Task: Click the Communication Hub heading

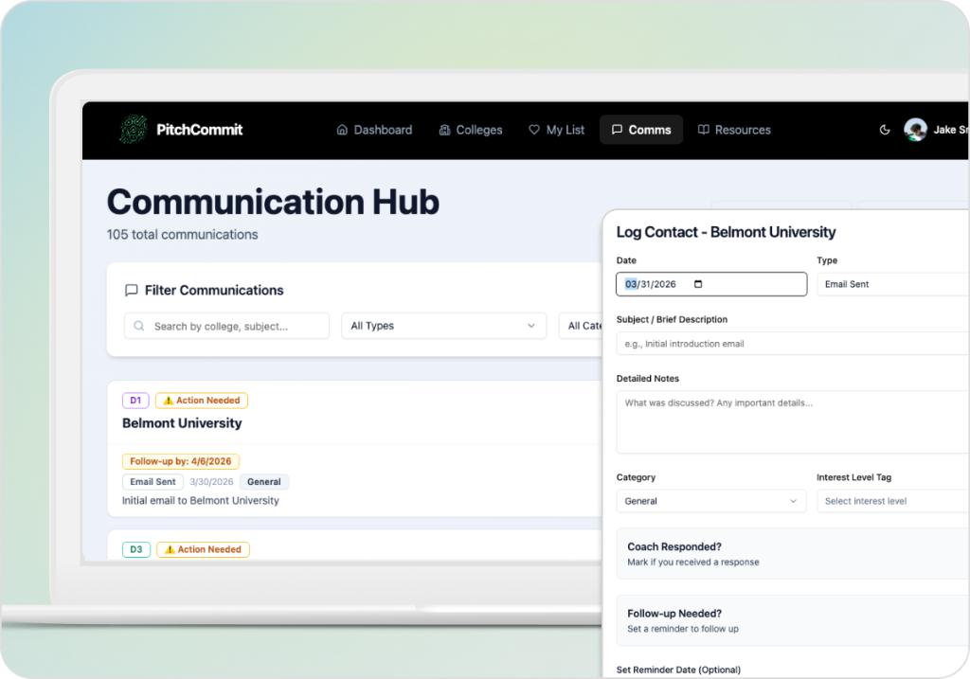Action: [273, 203]
